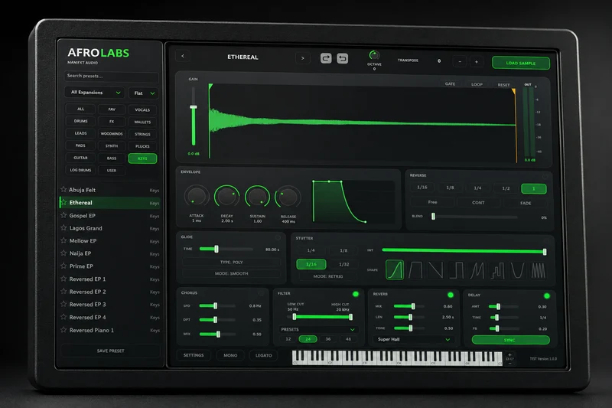Select the BASS category filter
This screenshot has width=612, height=408.
point(112,158)
